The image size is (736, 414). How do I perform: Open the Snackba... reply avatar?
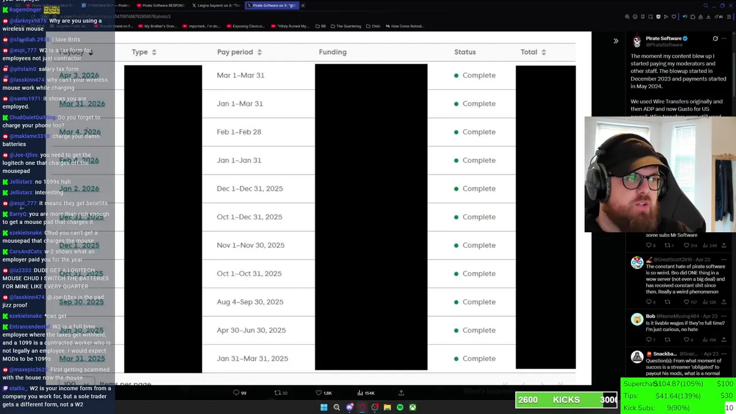(x=637, y=357)
